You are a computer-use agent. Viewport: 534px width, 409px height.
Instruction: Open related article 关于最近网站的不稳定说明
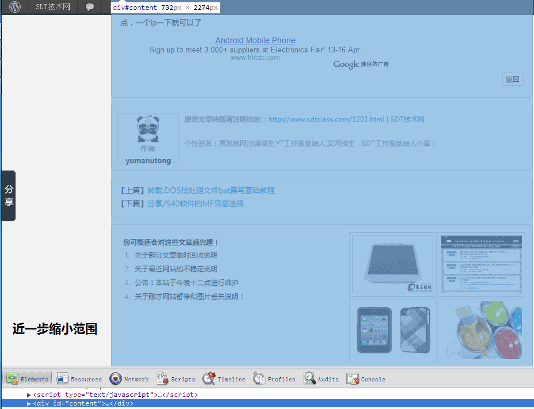176,268
